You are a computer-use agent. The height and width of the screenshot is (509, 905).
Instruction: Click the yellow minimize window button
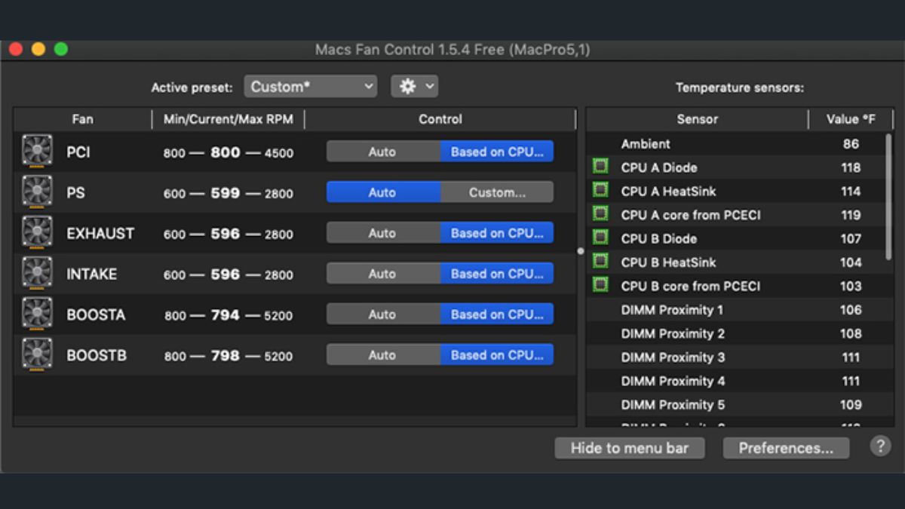(38, 50)
